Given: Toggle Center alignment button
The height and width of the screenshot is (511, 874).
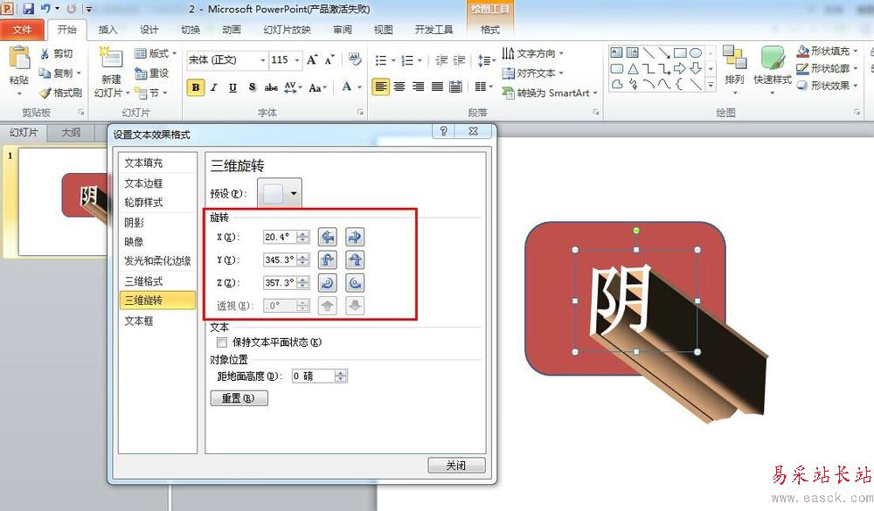Looking at the screenshot, I should coord(399,86).
